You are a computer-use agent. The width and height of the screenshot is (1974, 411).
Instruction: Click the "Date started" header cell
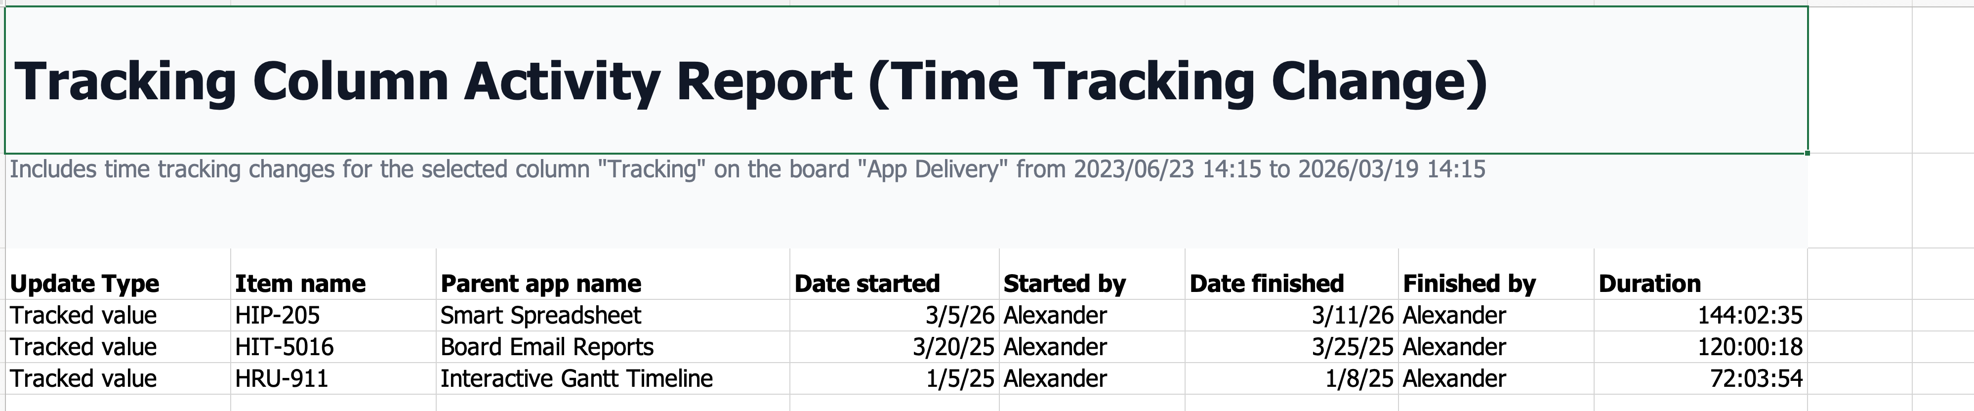click(866, 284)
